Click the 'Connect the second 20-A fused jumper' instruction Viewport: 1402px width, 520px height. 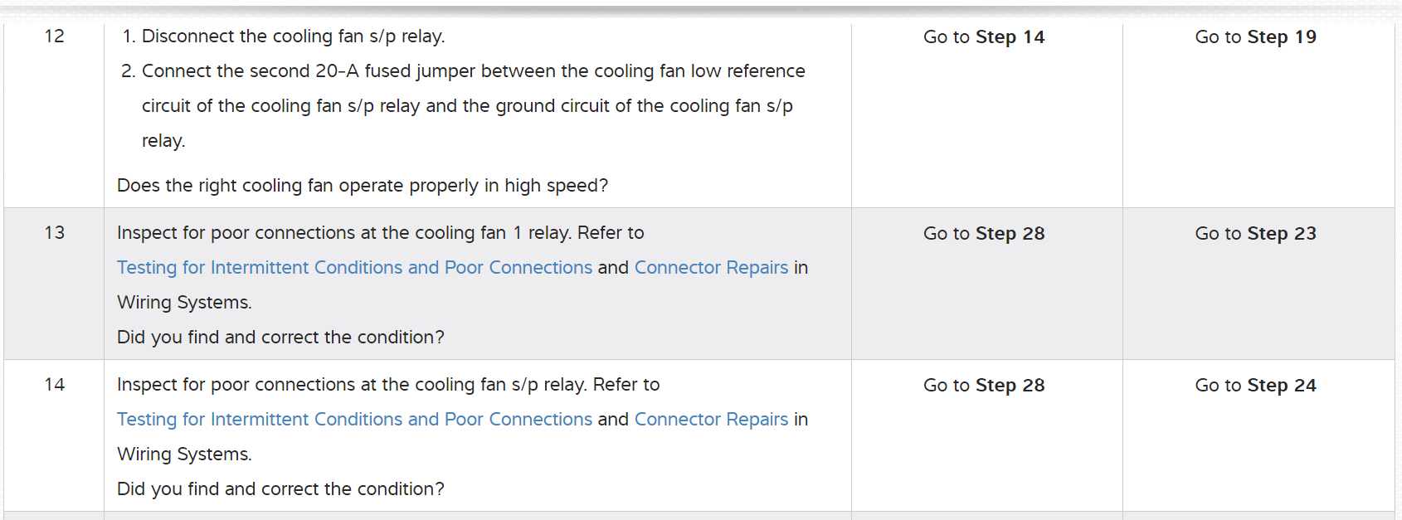(473, 71)
